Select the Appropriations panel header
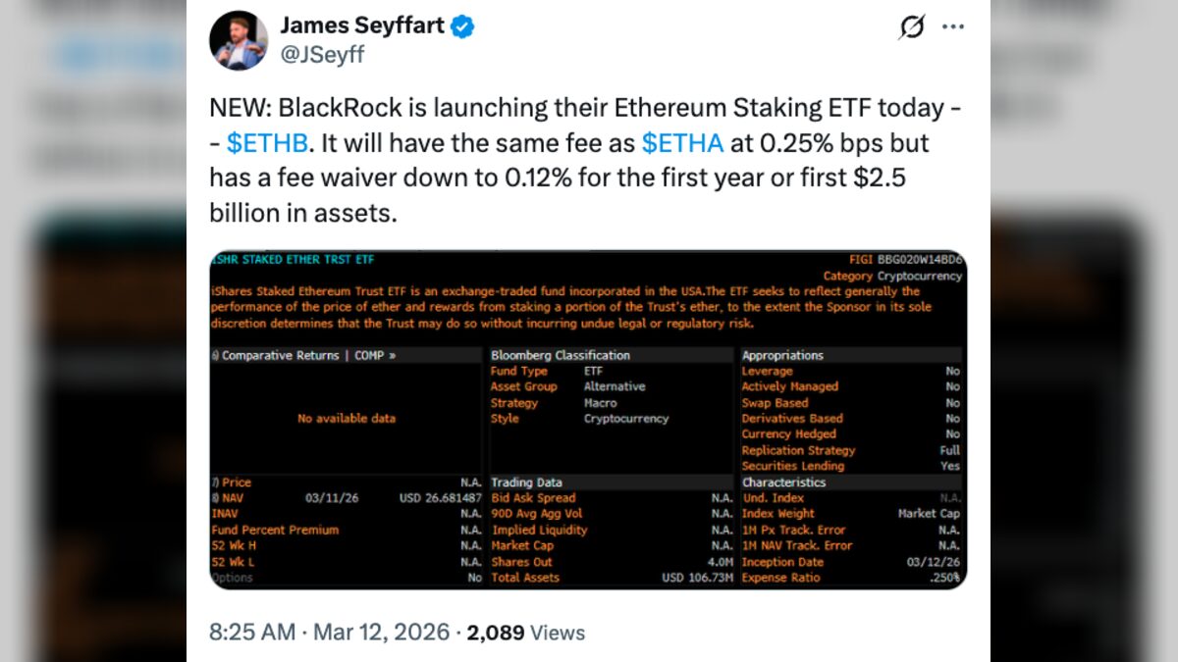The image size is (1178, 662). tap(782, 355)
